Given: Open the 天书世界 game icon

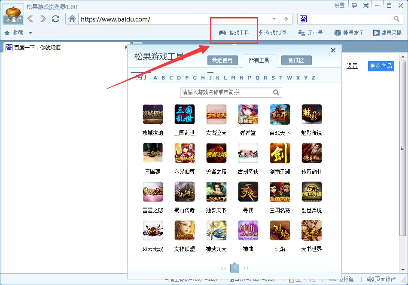Looking at the screenshot, I should pos(311,230).
